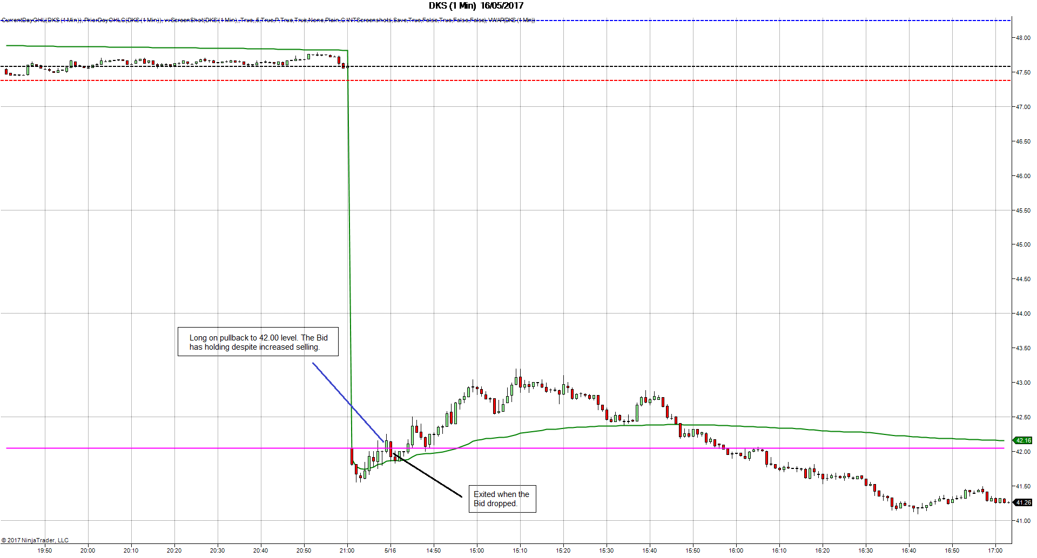Click the '© 2017 NinjaTrader, LLC' copyright text
The width and height of the screenshot is (1037, 558).
point(35,540)
